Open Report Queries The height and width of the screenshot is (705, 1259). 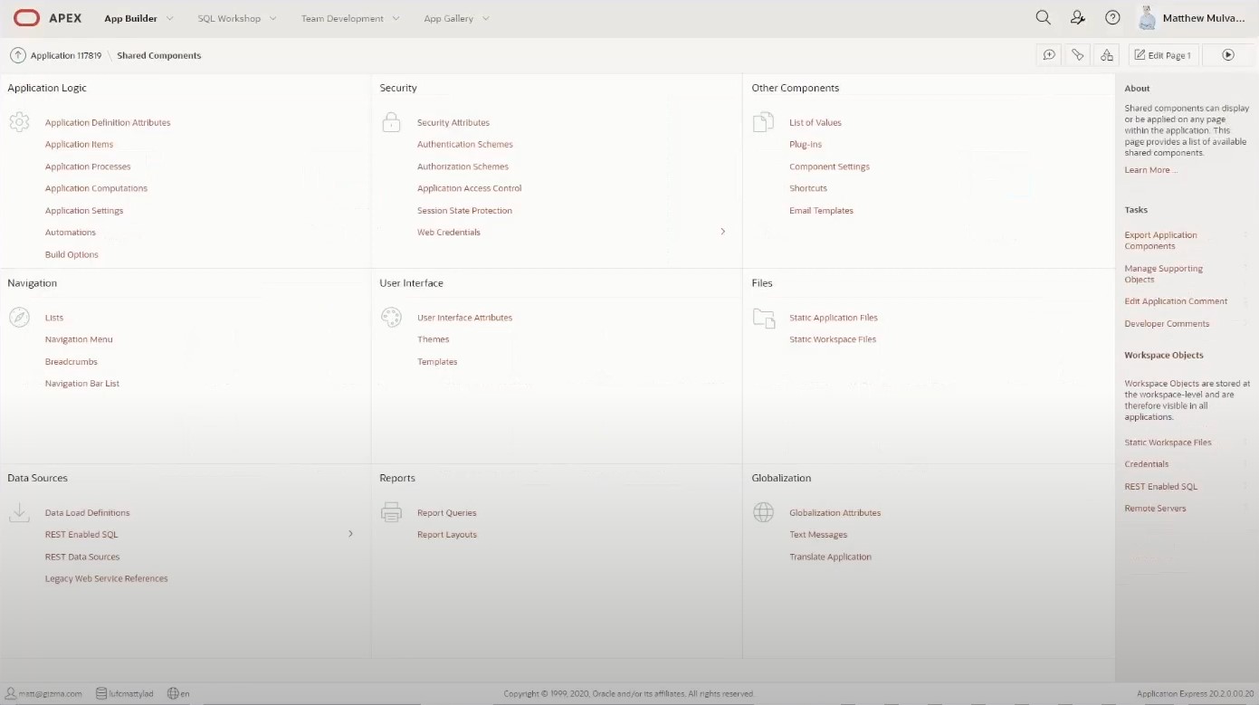coord(447,513)
